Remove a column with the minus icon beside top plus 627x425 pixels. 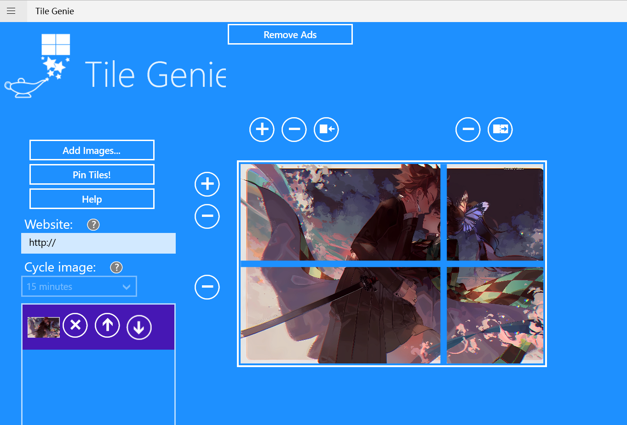pyautogui.click(x=294, y=129)
